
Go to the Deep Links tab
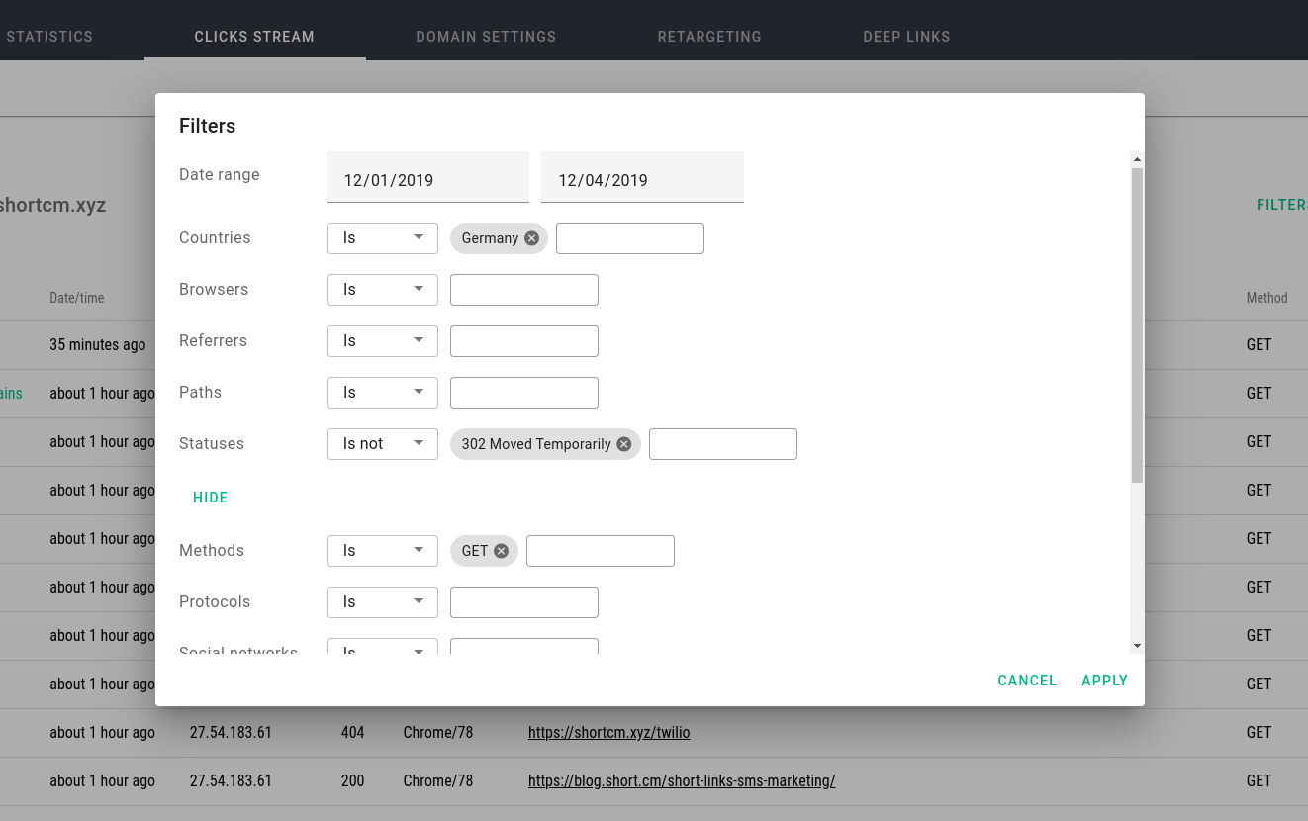906,36
